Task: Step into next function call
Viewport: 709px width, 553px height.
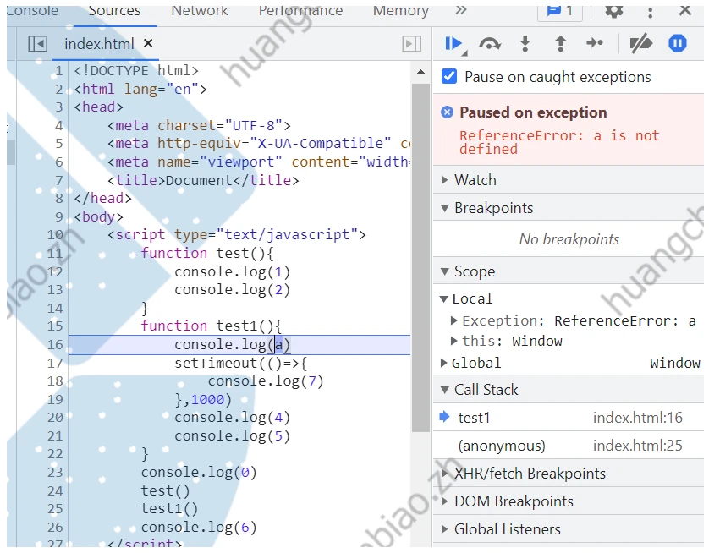Action: pos(525,44)
